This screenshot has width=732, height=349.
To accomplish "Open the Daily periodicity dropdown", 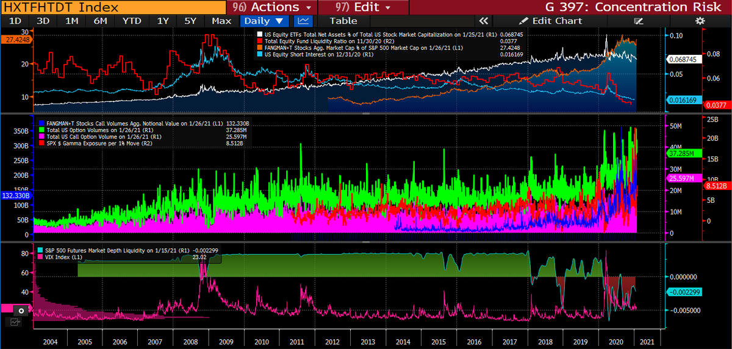I will click(265, 21).
